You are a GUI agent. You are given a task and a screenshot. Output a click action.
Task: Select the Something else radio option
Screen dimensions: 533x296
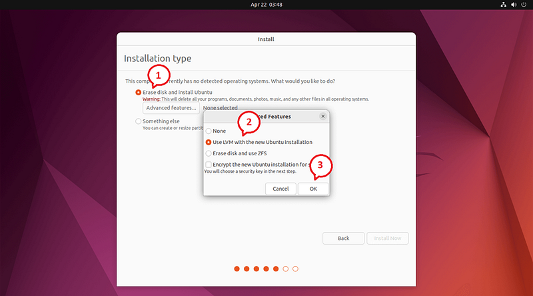[139, 121]
